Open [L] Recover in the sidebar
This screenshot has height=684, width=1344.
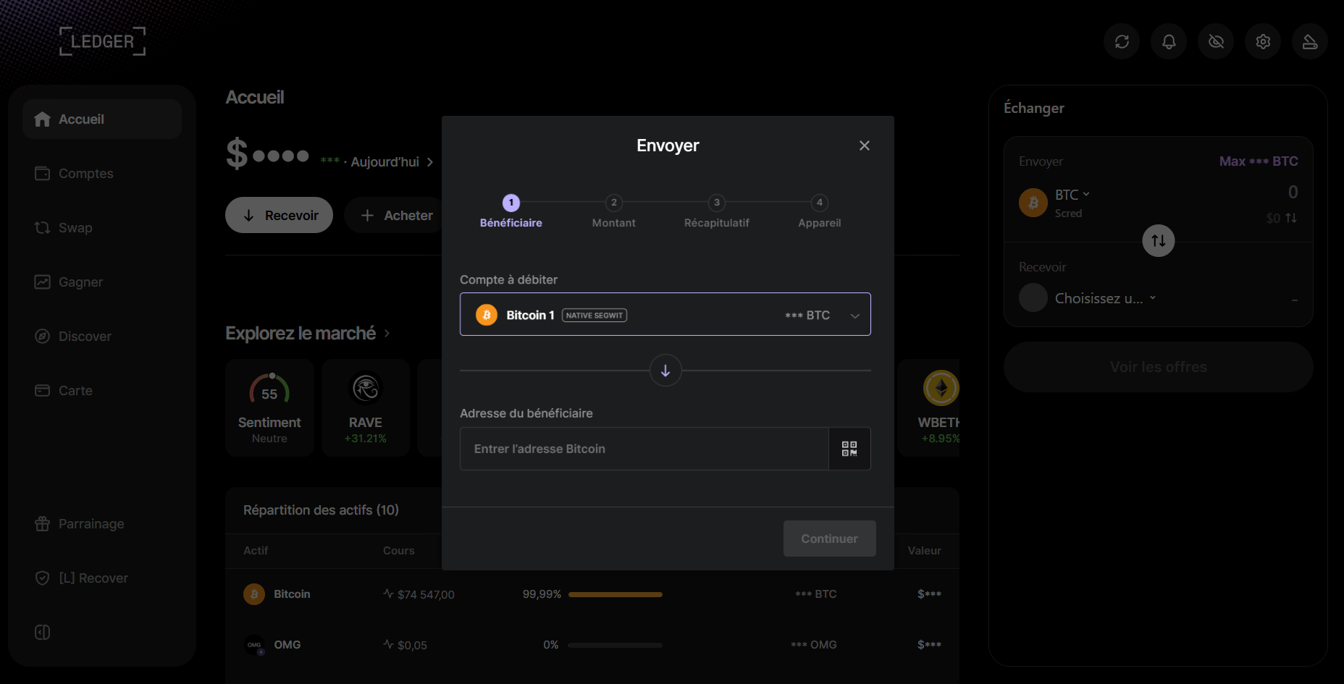pyautogui.click(x=102, y=578)
